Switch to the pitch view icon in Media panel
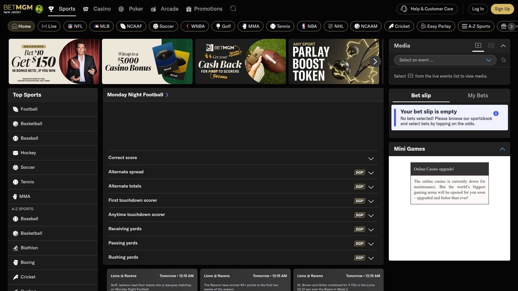 pyautogui.click(x=491, y=46)
